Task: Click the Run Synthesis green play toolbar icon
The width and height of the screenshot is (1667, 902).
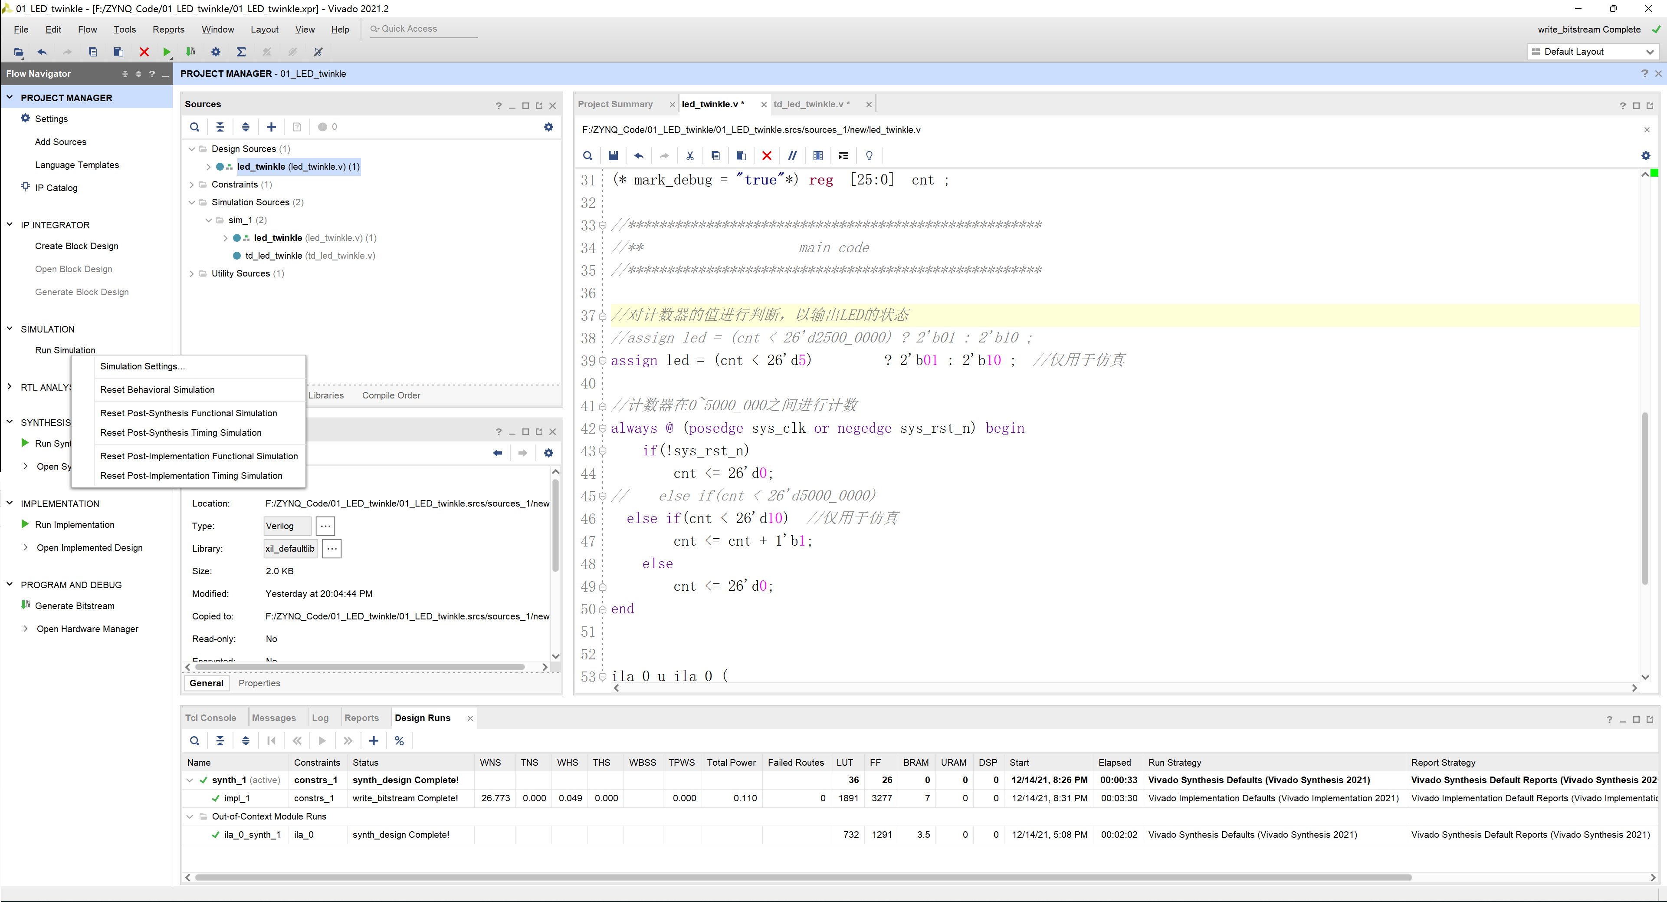Action: [166, 52]
